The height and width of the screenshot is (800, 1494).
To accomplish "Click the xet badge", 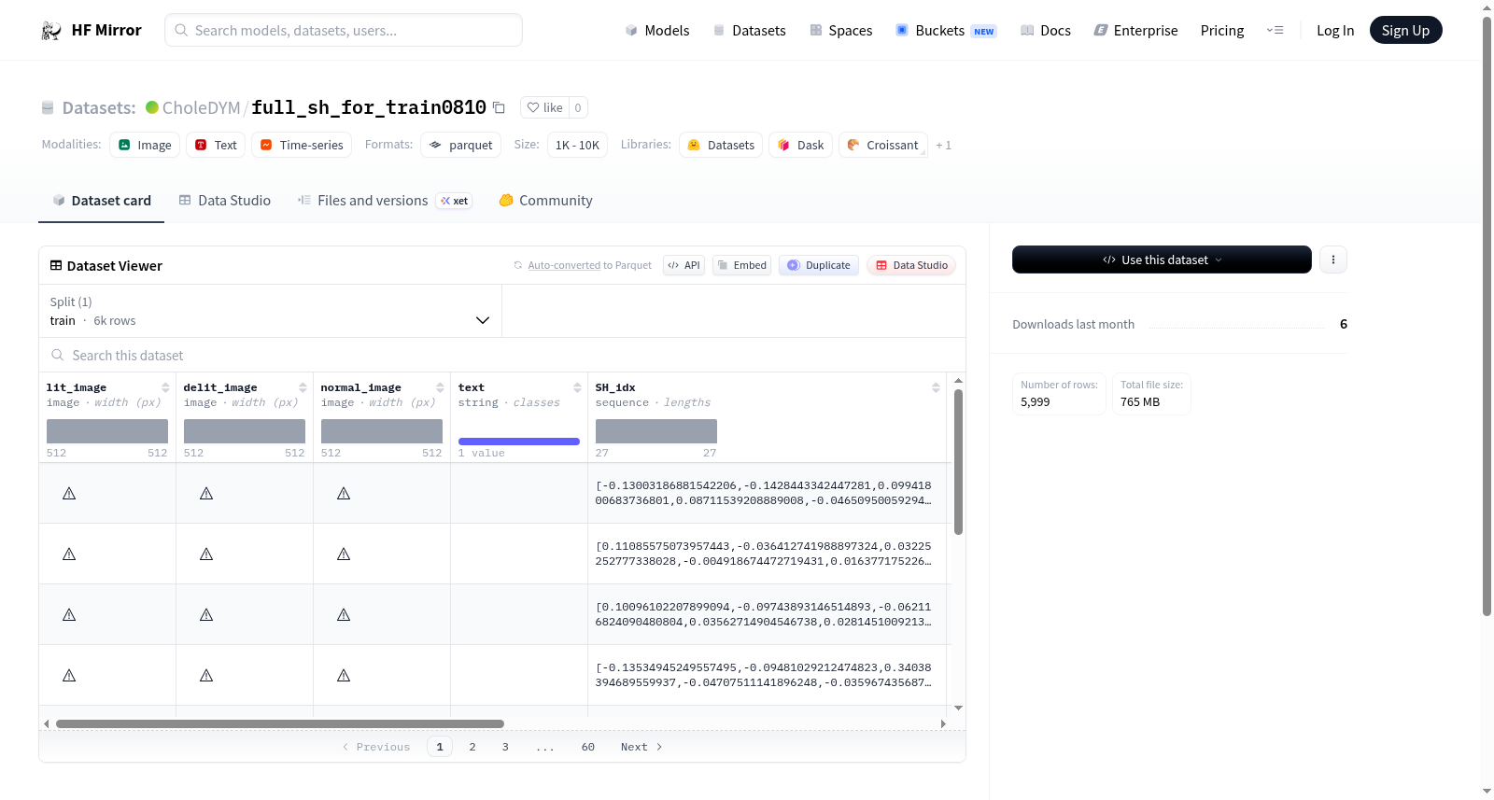I will pos(455,201).
